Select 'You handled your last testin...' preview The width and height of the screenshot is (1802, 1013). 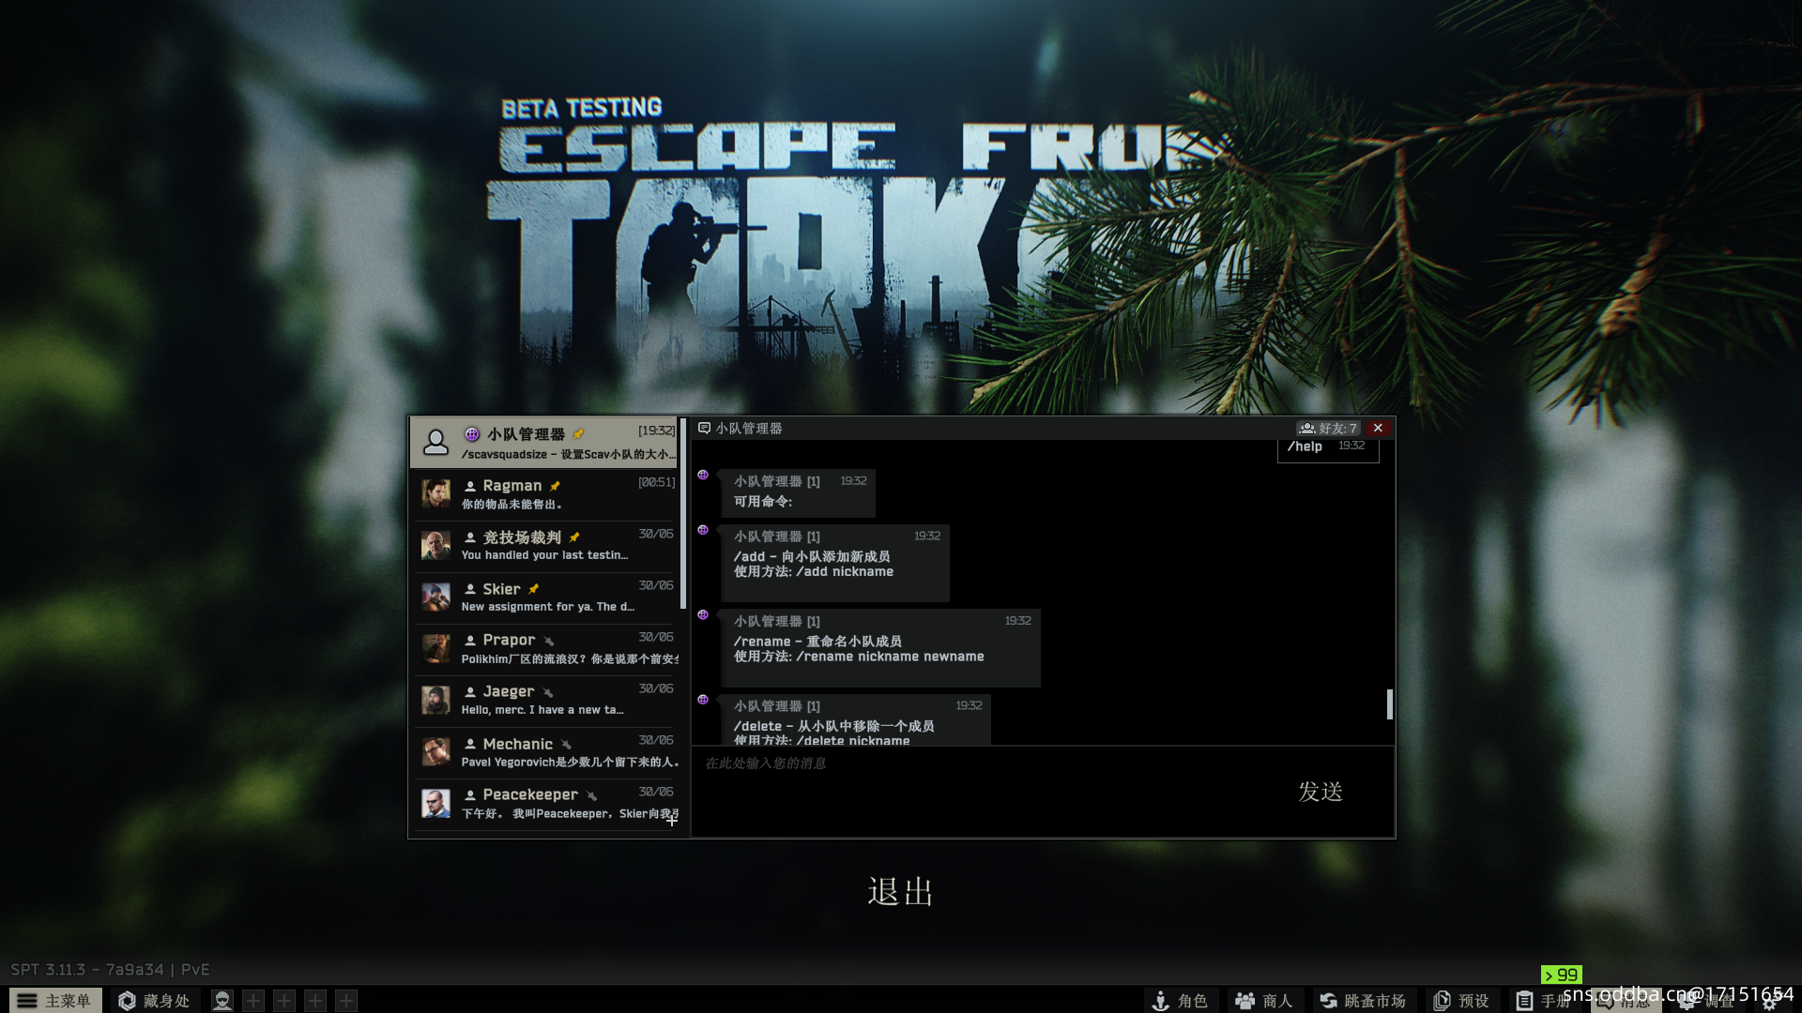[544, 555]
